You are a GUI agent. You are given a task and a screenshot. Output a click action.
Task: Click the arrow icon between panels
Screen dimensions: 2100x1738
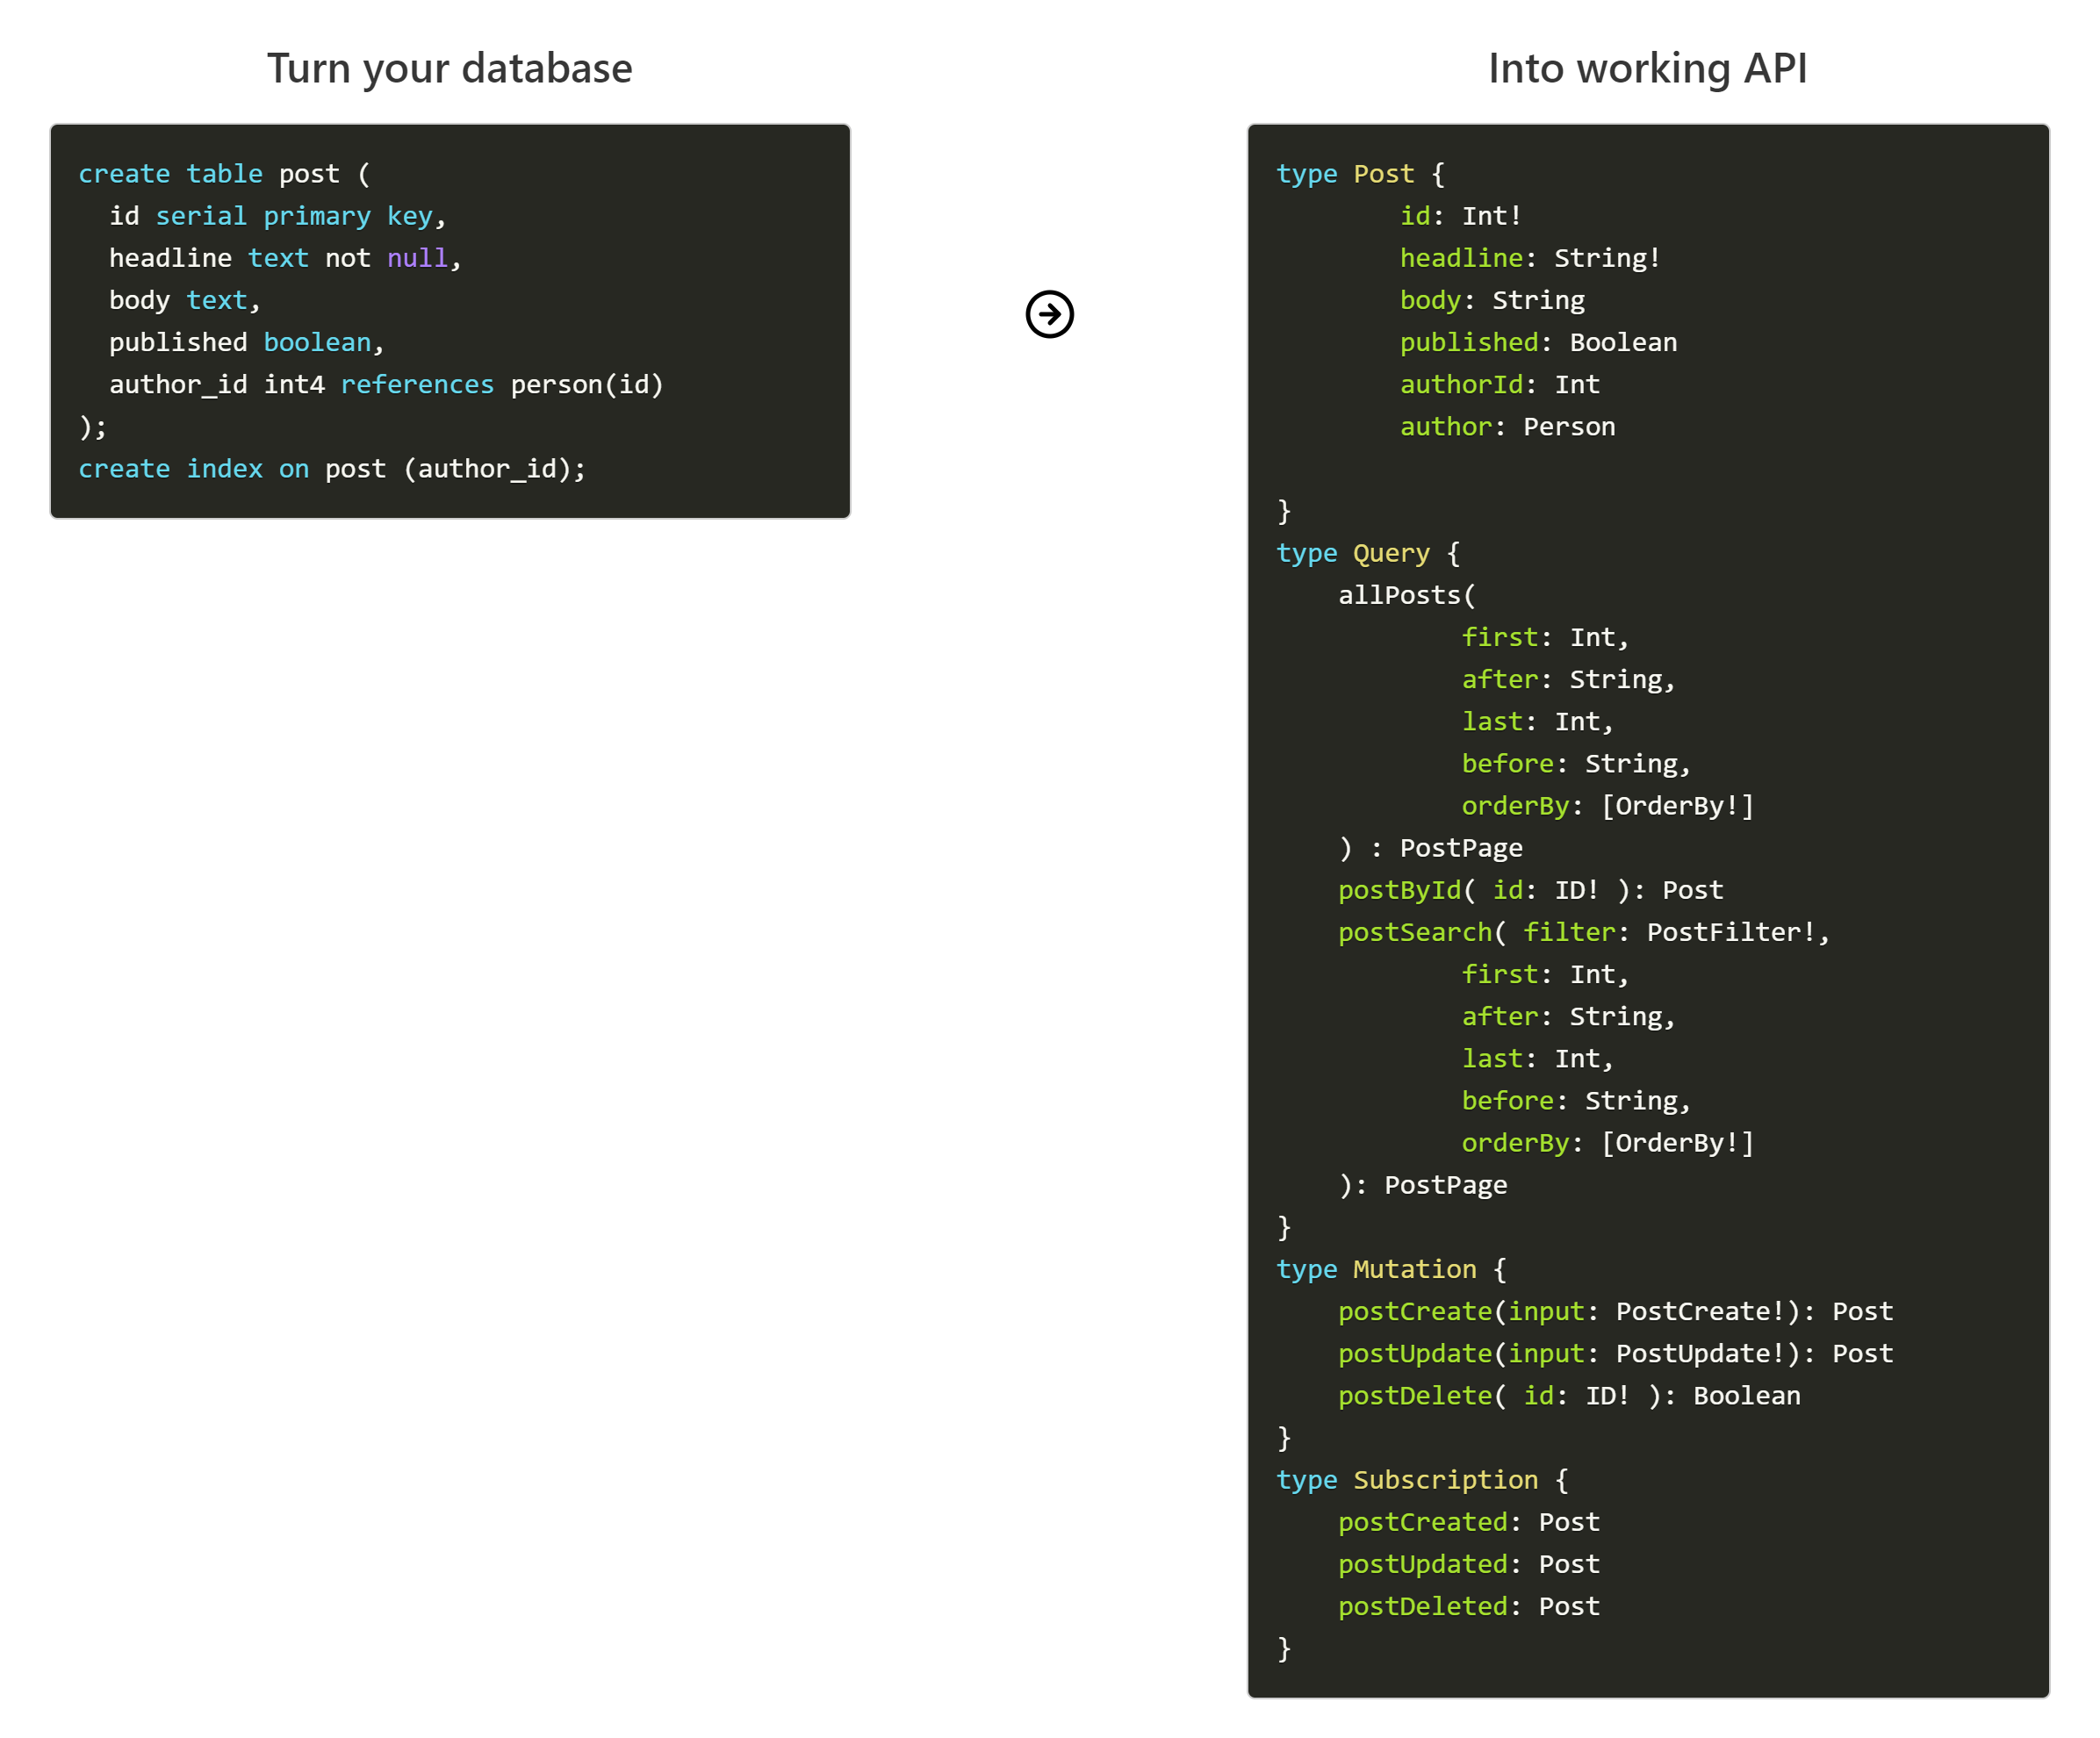[x=1048, y=312]
